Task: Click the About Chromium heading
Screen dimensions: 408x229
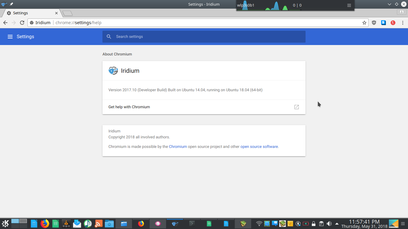Action: 117,54
